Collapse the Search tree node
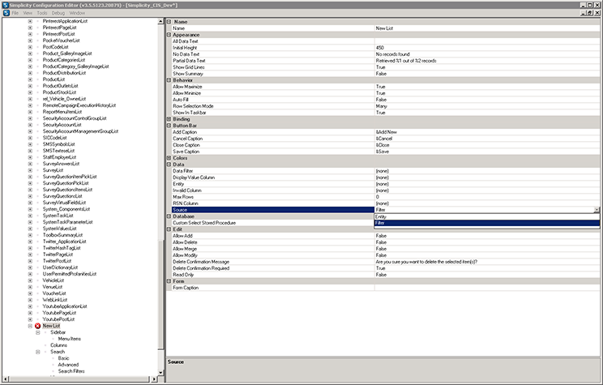The image size is (603, 385). 37,352
